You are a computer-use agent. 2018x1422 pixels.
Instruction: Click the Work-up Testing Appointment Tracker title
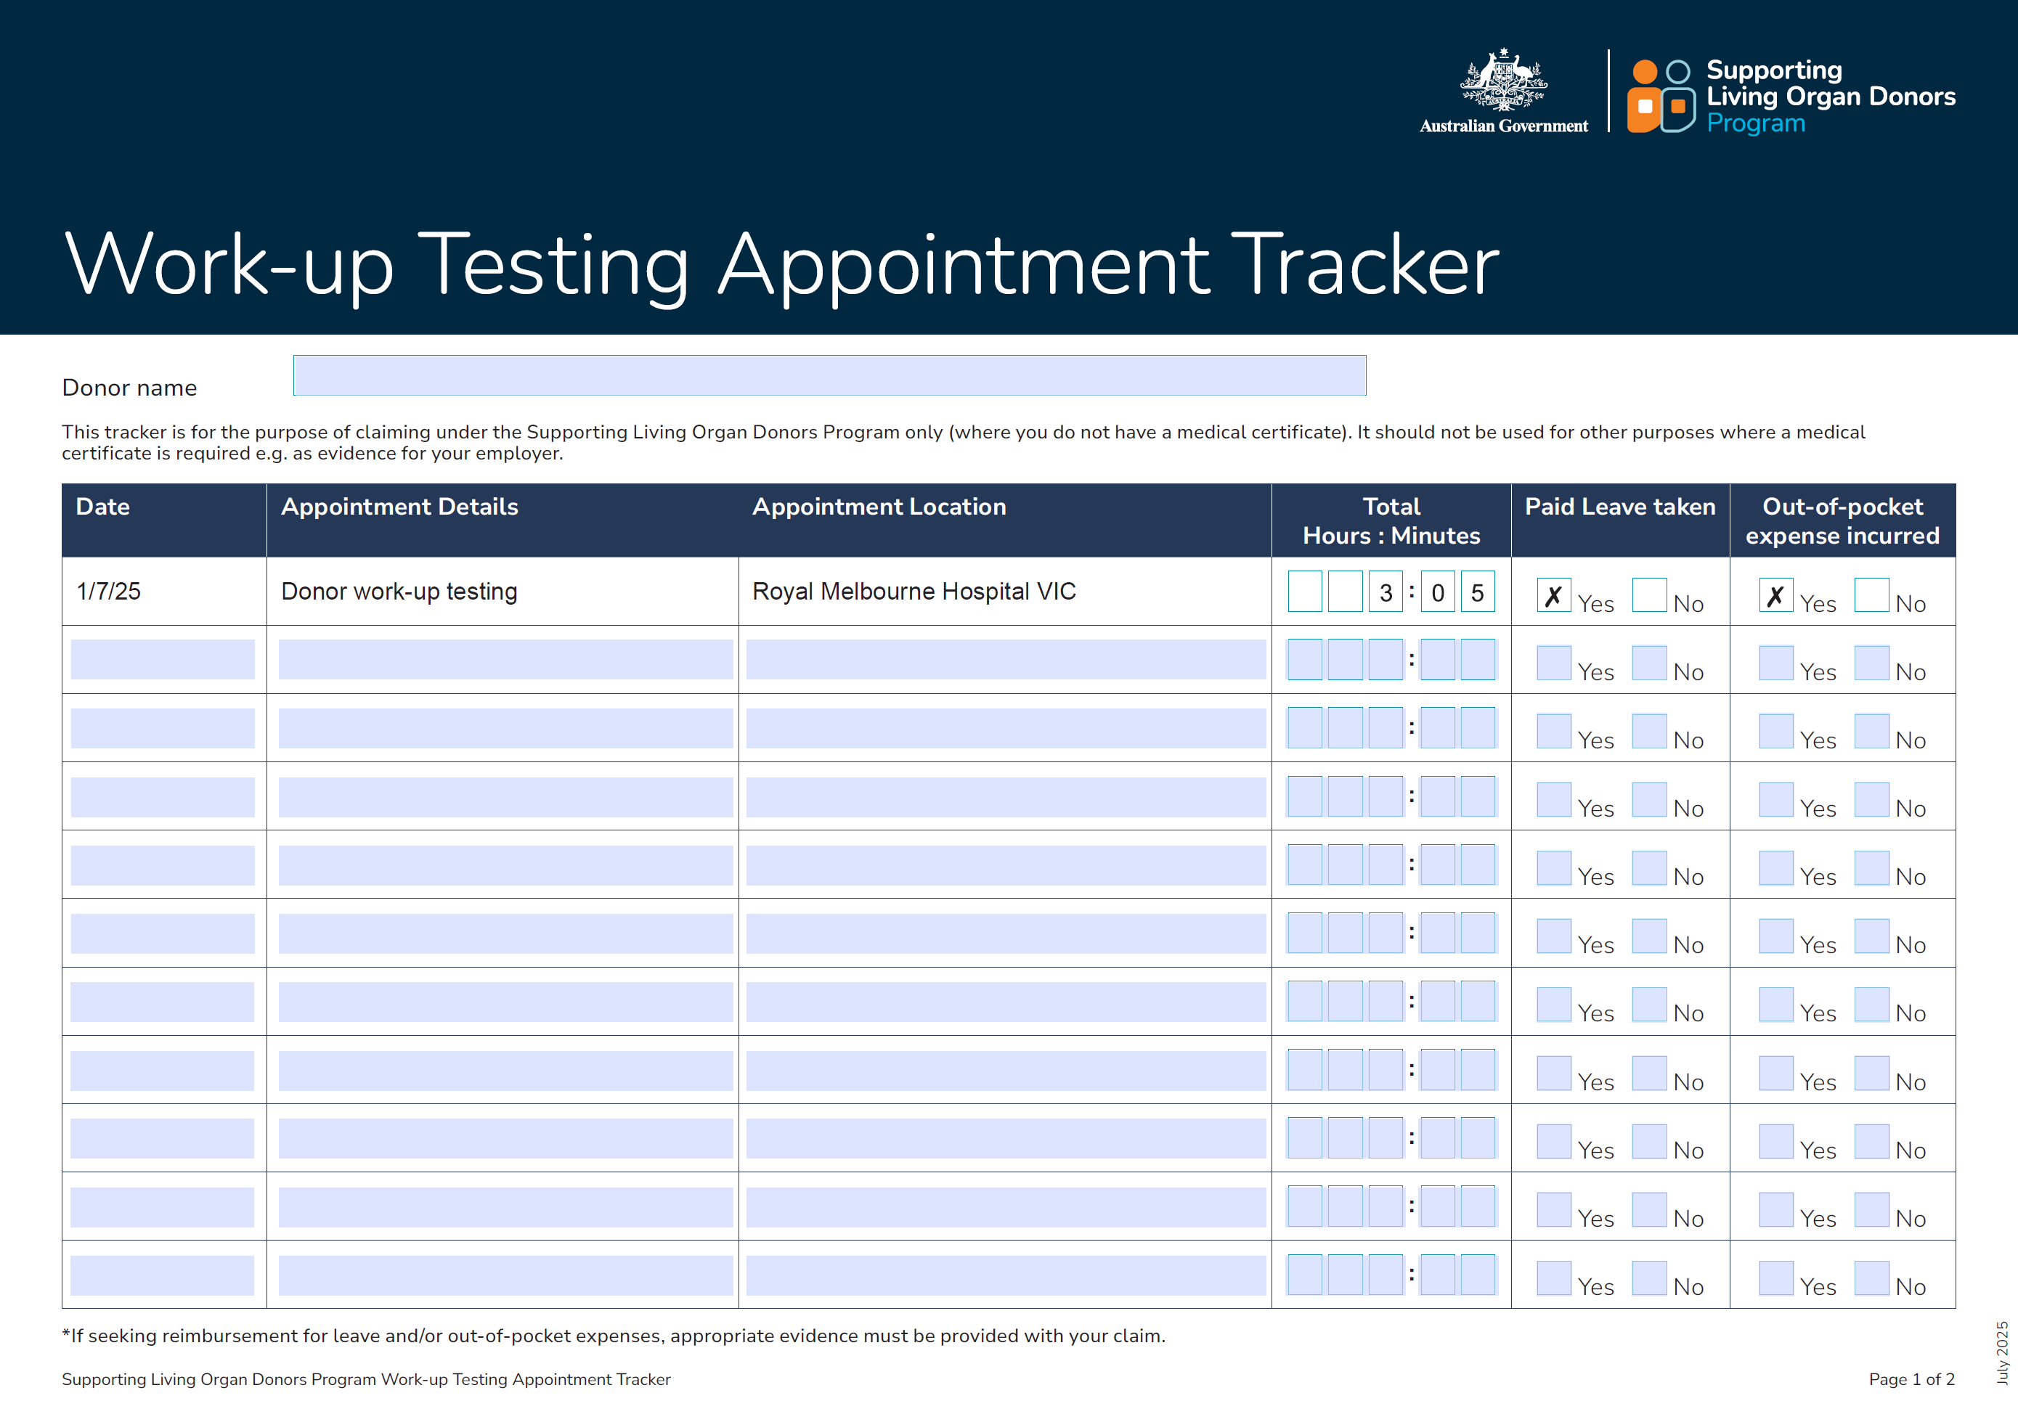pyautogui.click(x=781, y=264)
